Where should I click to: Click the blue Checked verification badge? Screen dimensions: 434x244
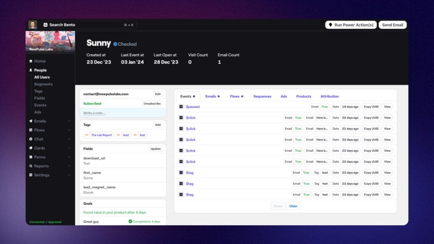tap(115, 44)
